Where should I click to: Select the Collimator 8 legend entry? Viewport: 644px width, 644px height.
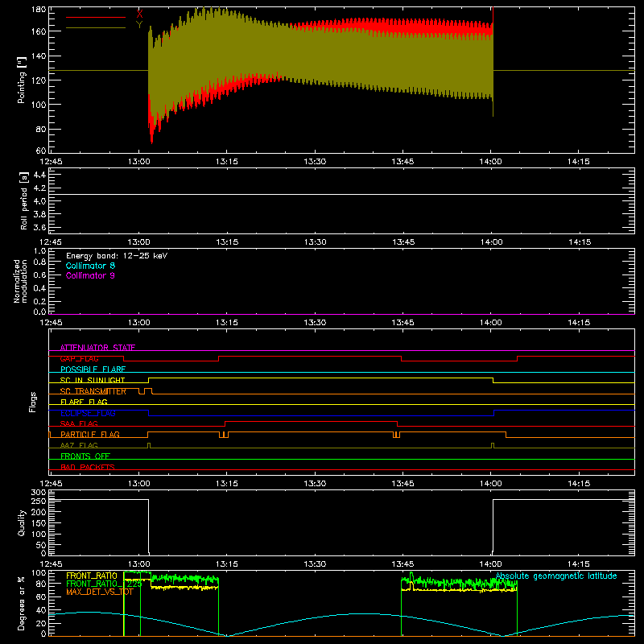point(90,266)
